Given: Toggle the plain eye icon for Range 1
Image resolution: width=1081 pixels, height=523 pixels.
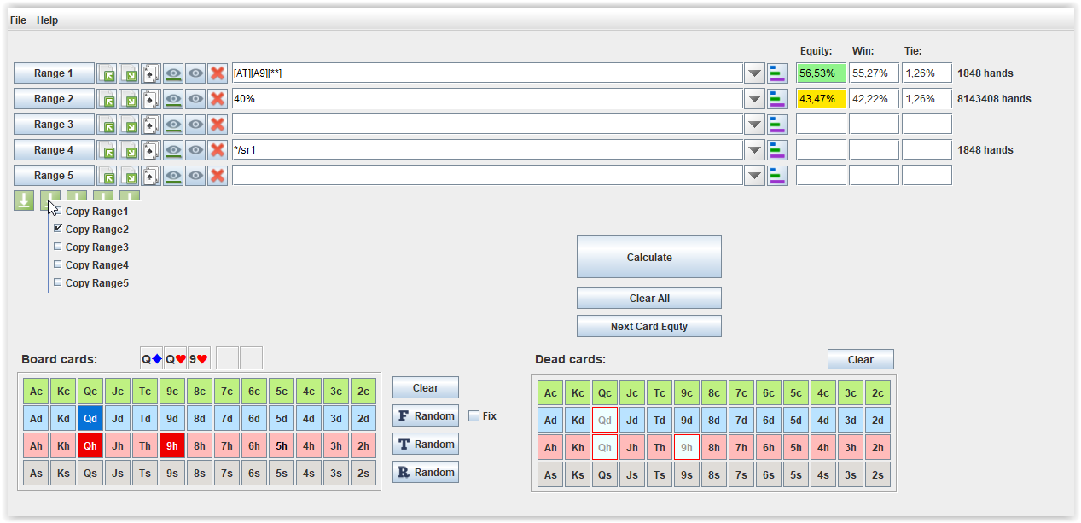Looking at the screenshot, I should pos(195,73).
